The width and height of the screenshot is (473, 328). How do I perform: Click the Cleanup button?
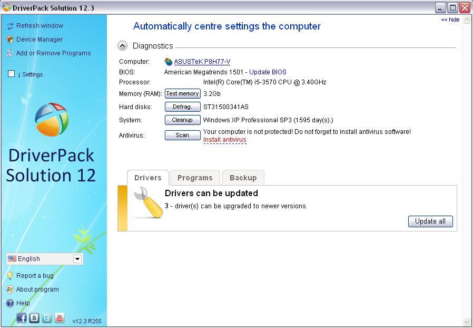click(182, 120)
